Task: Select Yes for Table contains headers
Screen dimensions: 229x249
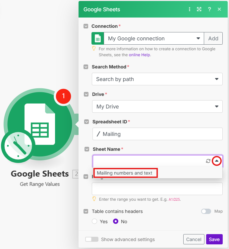Action: tap(94, 222)
